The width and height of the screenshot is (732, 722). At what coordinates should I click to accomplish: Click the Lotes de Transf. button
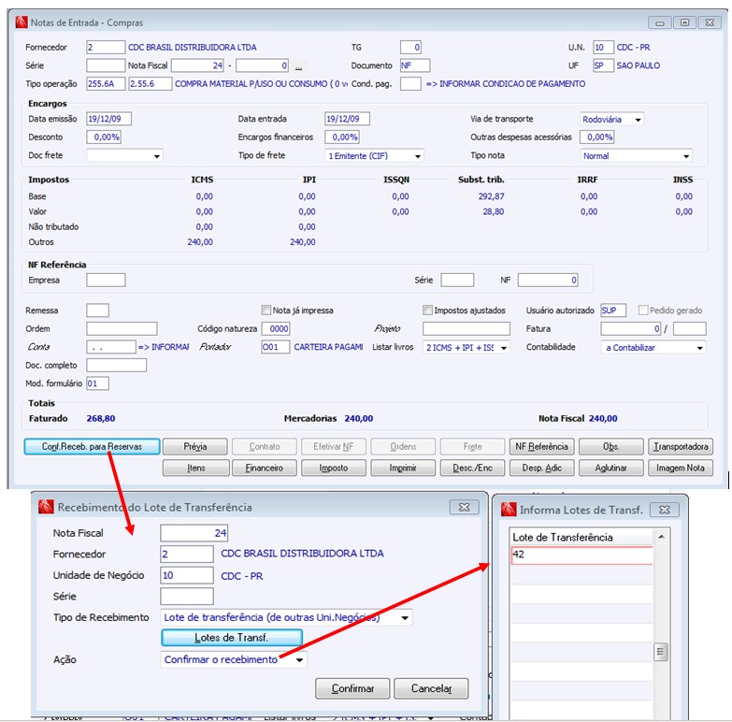pyautogui.click(x=232, y=638)
